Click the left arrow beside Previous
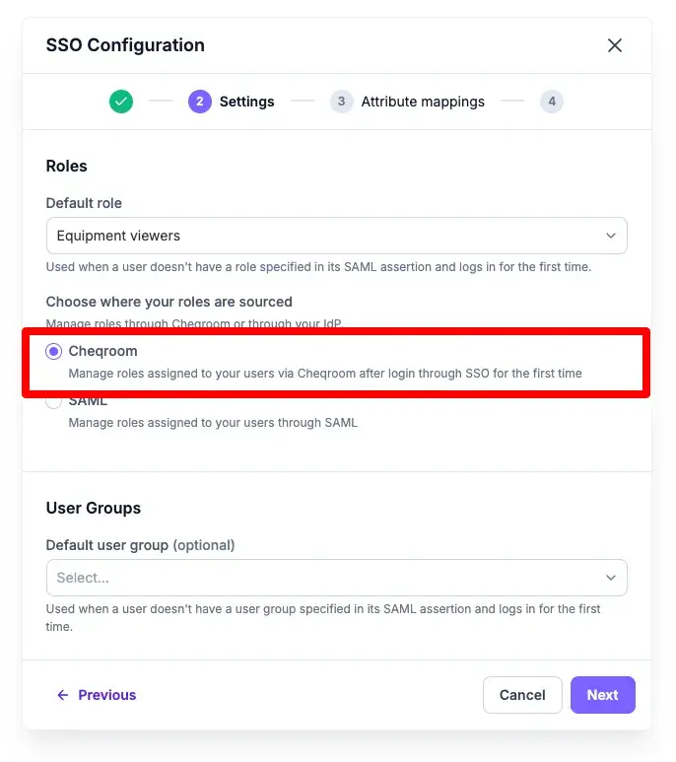 (x=63, y=695)
